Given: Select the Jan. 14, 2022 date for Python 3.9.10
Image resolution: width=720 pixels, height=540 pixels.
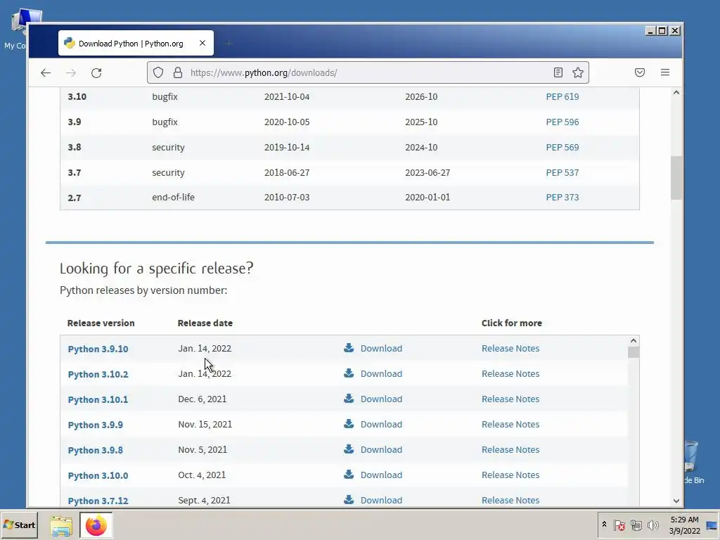Looking at the screenshot, I should click(205, 349).
